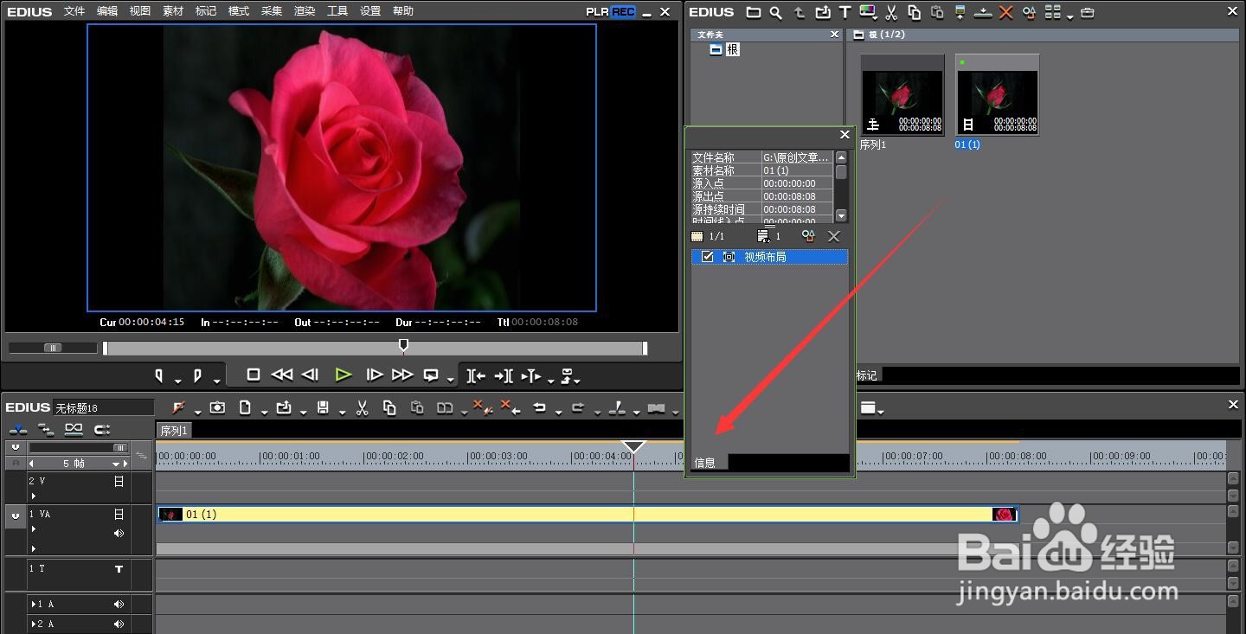The height and width of the screenshot is (634, 1246).
Task: Click the Stop playback button
Action: coord(254,375)
